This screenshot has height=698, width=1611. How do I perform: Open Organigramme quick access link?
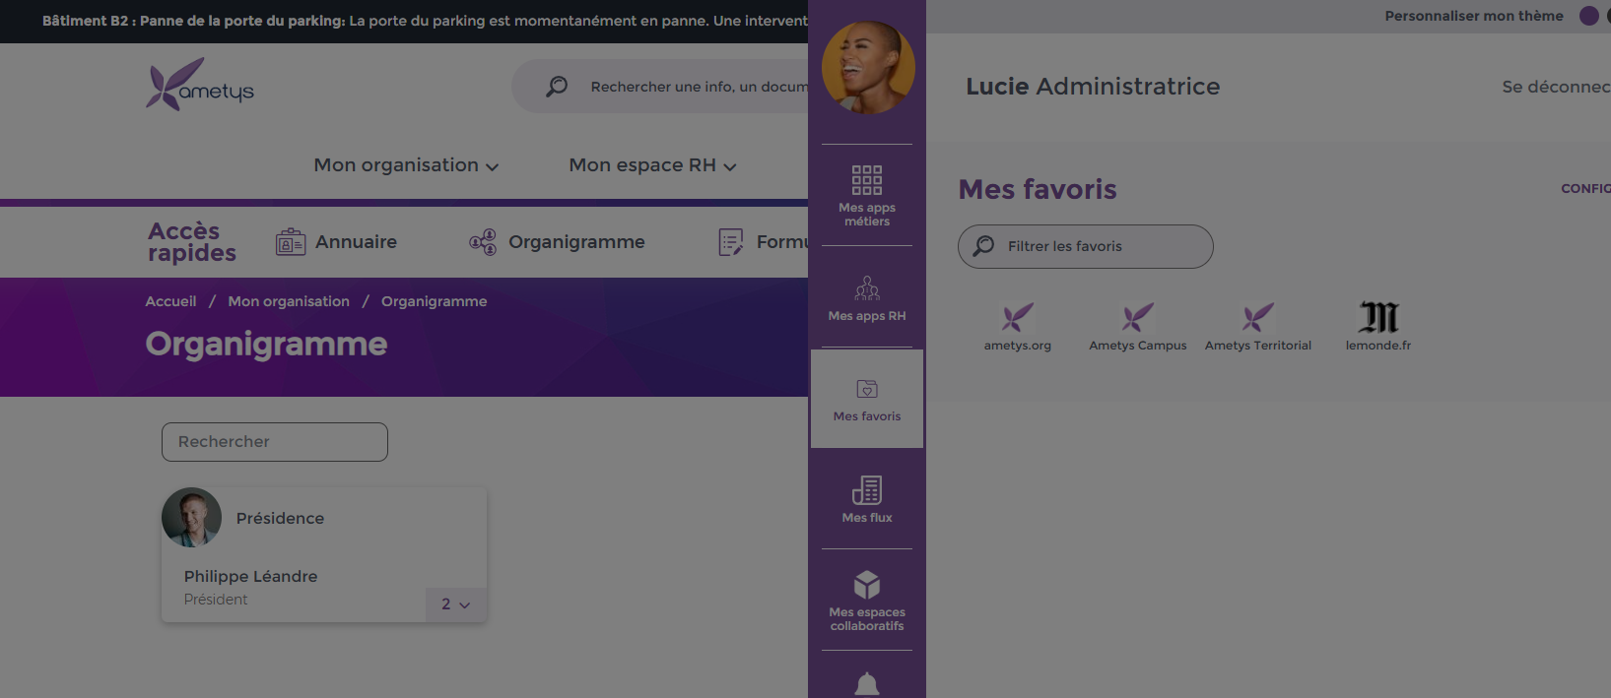(x=557, y=242)
